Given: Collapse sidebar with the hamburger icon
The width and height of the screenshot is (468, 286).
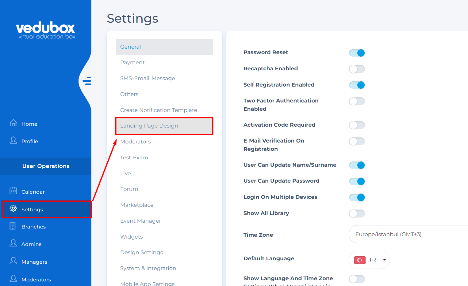Looking at the screenshot, I should pos(87,81).
